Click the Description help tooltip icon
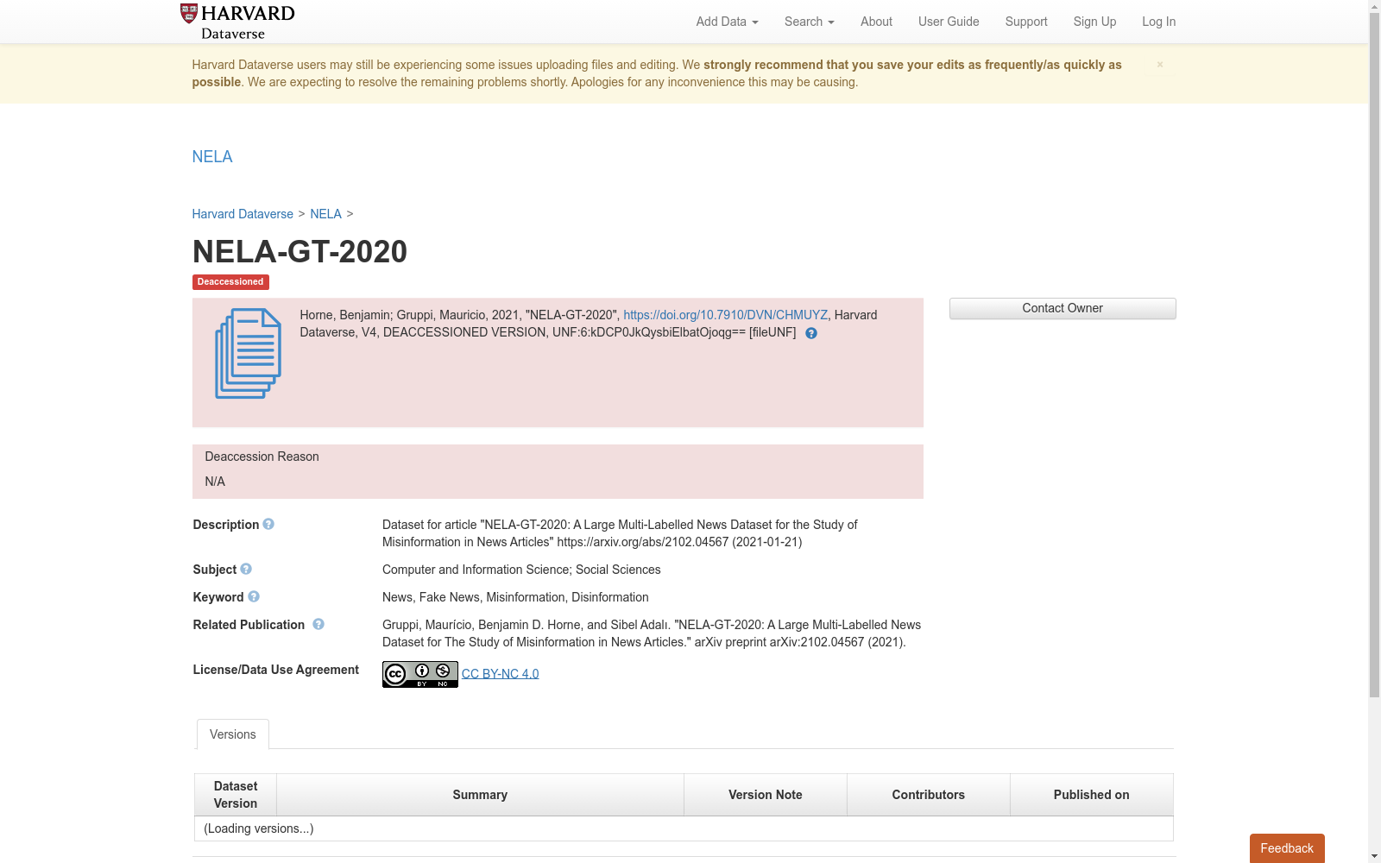Screen dimensions: 1381x863 268,524
